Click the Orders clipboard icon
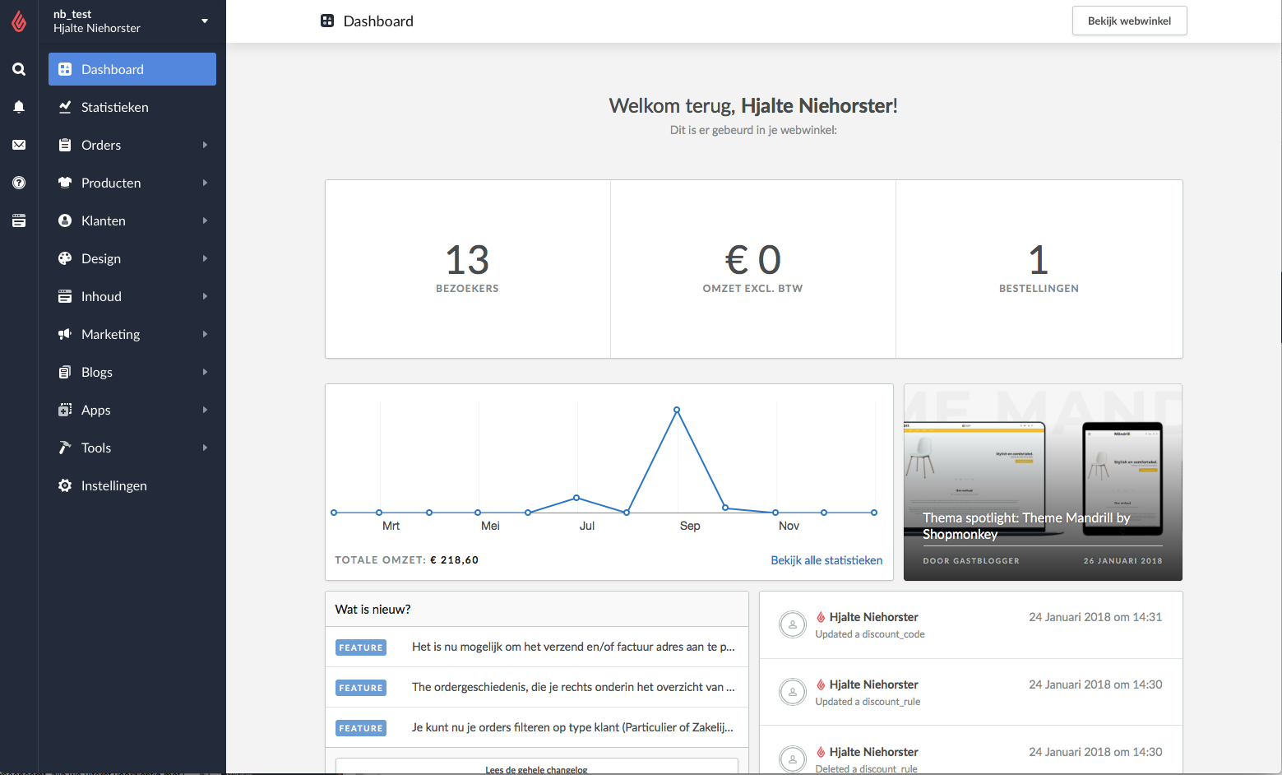This screenshot has width=1282, height=775. pos(65,145)
